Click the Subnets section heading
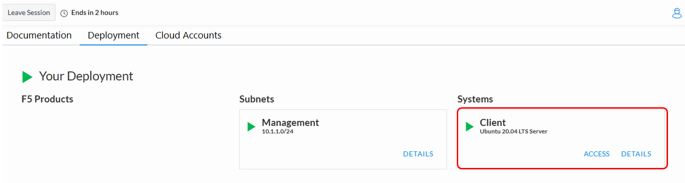 [257, 99]
